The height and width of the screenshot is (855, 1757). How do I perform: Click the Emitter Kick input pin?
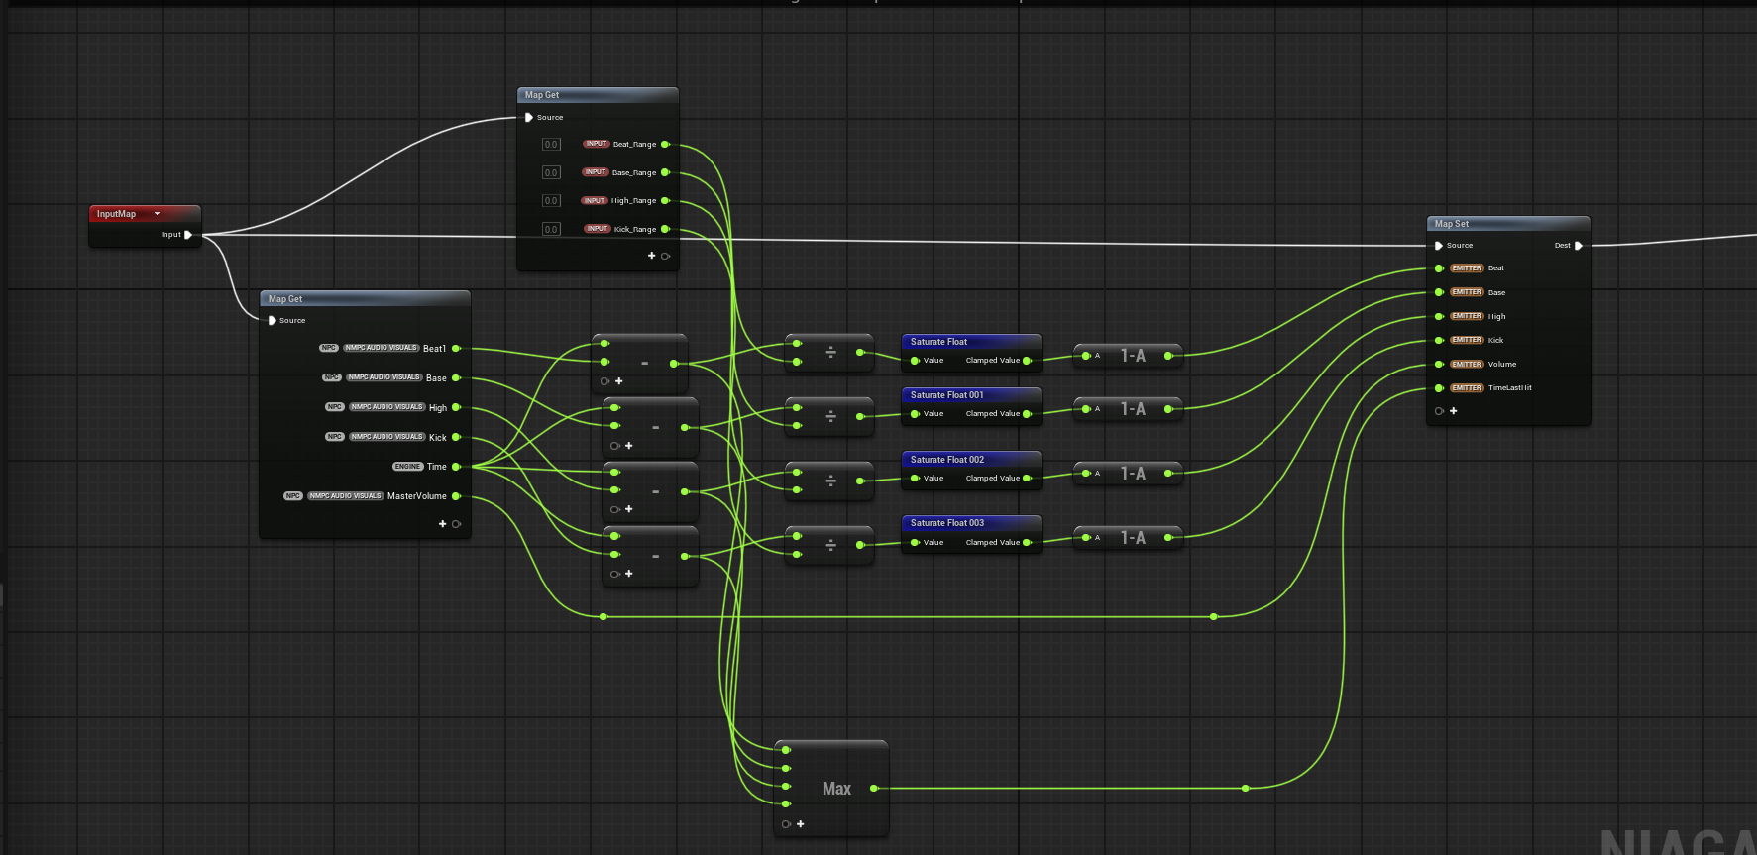pyautogui.click(x=1439, y=340)
